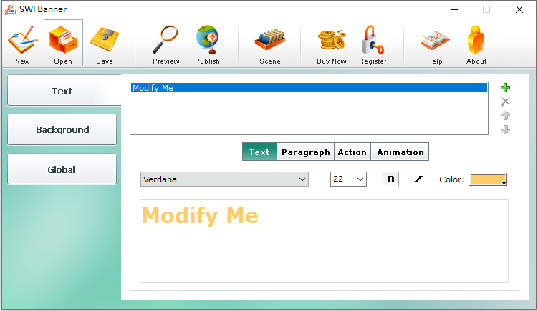Toggle italic formatting button

point(418,179)
